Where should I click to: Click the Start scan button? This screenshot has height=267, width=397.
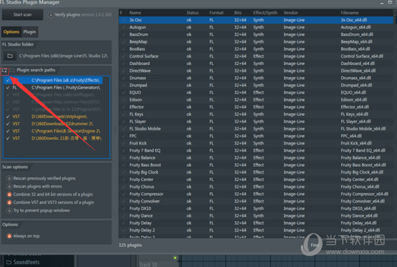[x=22, y=15]
